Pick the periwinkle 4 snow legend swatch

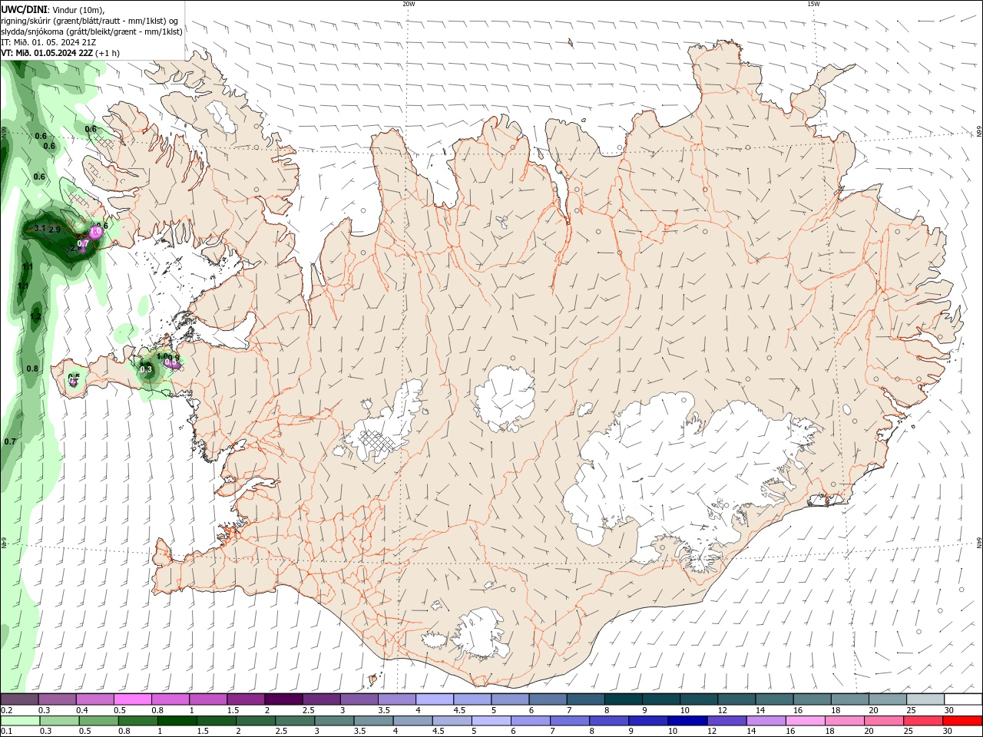(434, 699)
